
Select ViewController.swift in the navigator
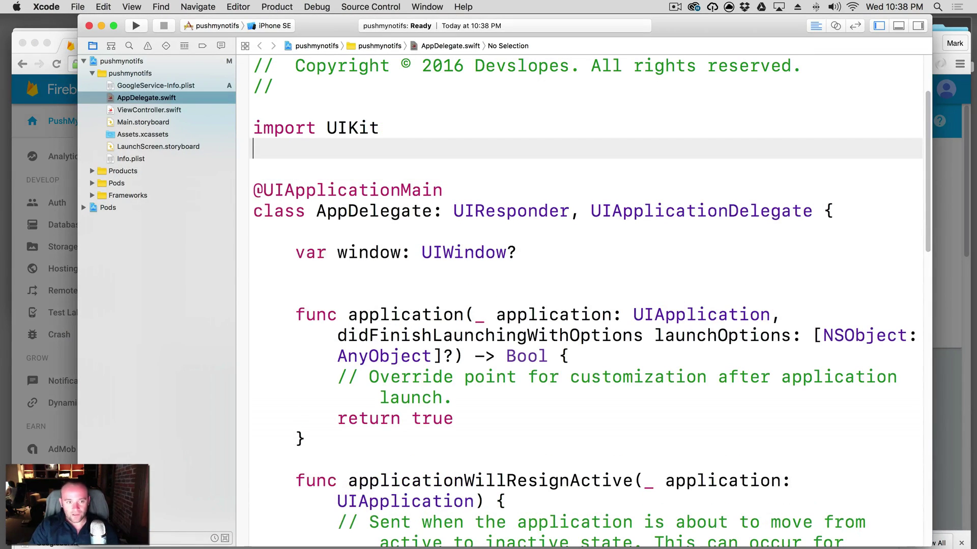point(149,110)
